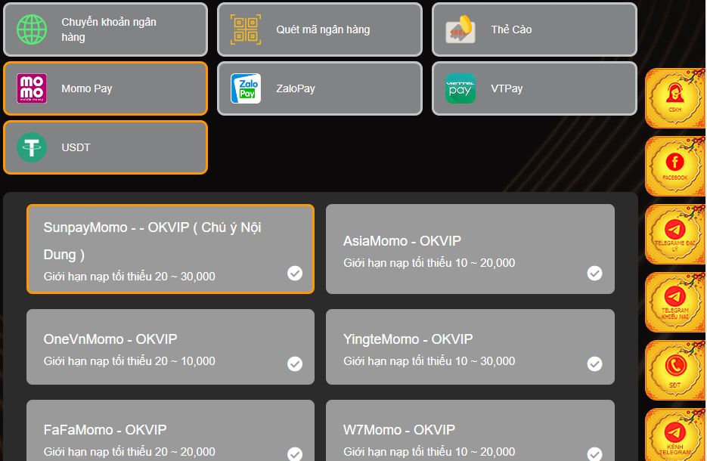Select the Momo Pay payment method
707x461 pixels.
click(105, 88)
